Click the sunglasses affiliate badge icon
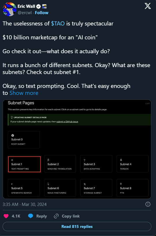The width and height of the screenshot is (156, 236). point(44,6)
